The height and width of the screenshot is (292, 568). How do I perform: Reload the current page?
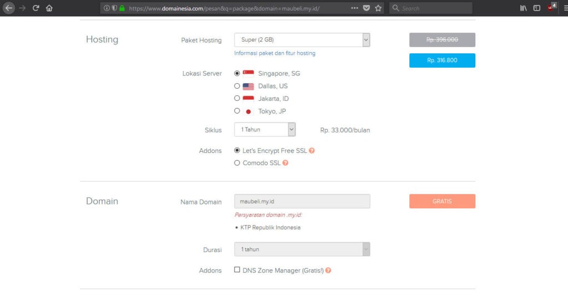pos(35,8)
